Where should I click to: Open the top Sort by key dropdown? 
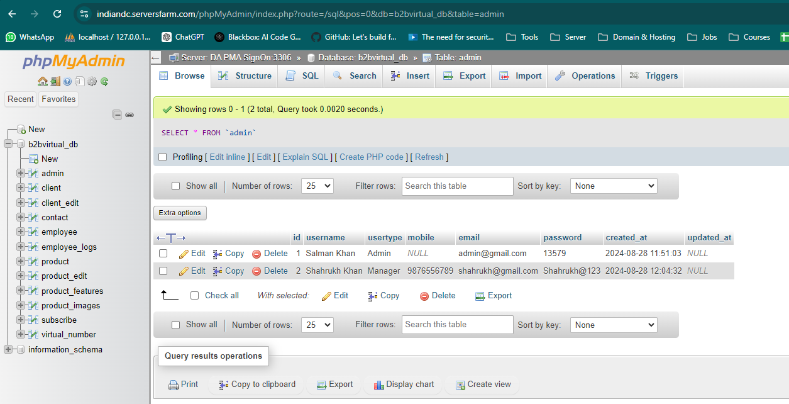pyautogui.click(x=613, y=186)
